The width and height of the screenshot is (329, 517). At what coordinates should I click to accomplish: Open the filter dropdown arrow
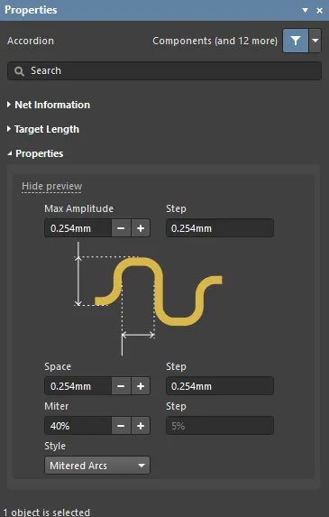click(x=315, y=41)
